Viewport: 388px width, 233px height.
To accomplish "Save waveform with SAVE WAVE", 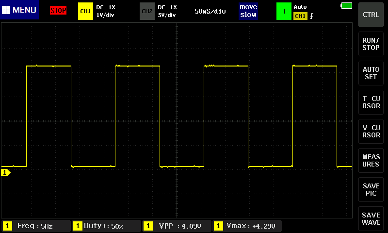I will 371,218.
